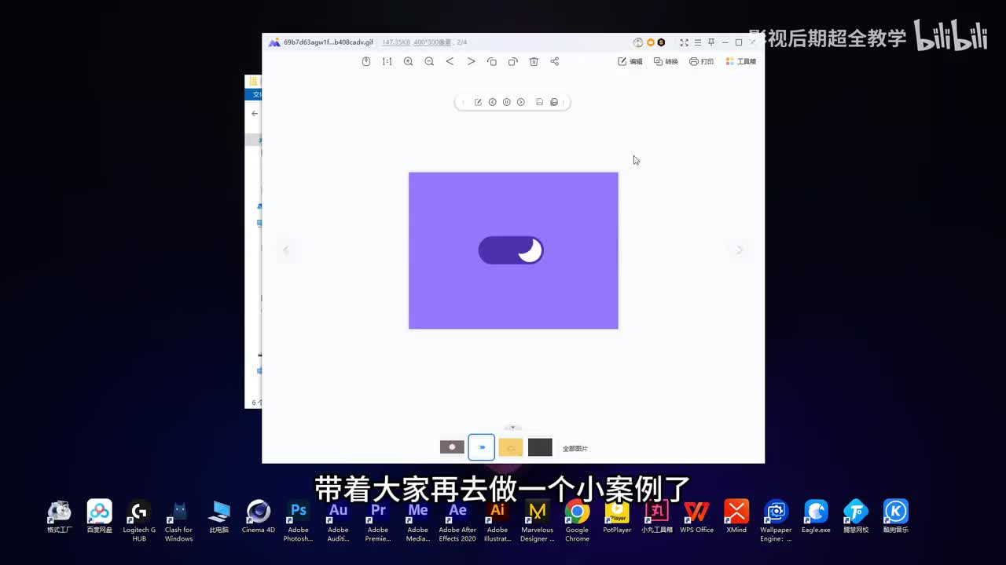Launch Adobe Media Encoder shortcut

(x=418, y=521)
